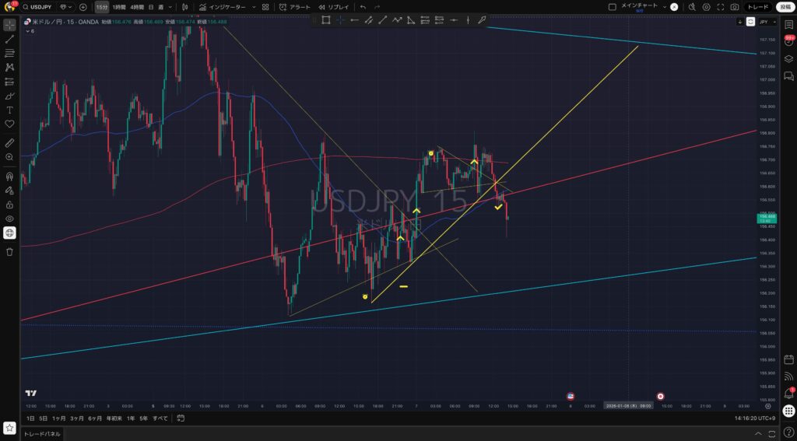
Task: Click the アラート alert button
Action: pos(295,7)
